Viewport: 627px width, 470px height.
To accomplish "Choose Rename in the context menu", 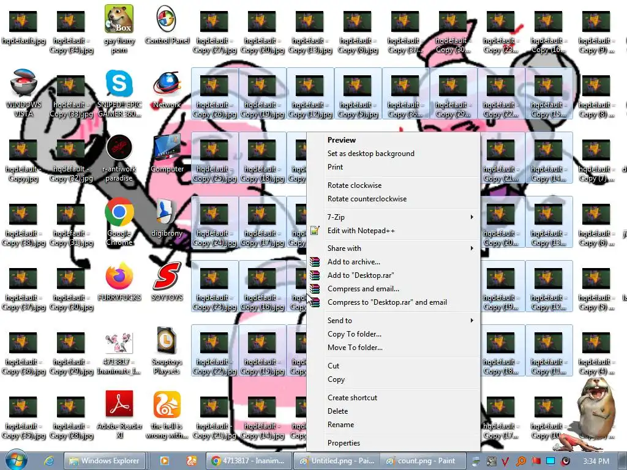I will pyautogui.click(x=394, y=425).
